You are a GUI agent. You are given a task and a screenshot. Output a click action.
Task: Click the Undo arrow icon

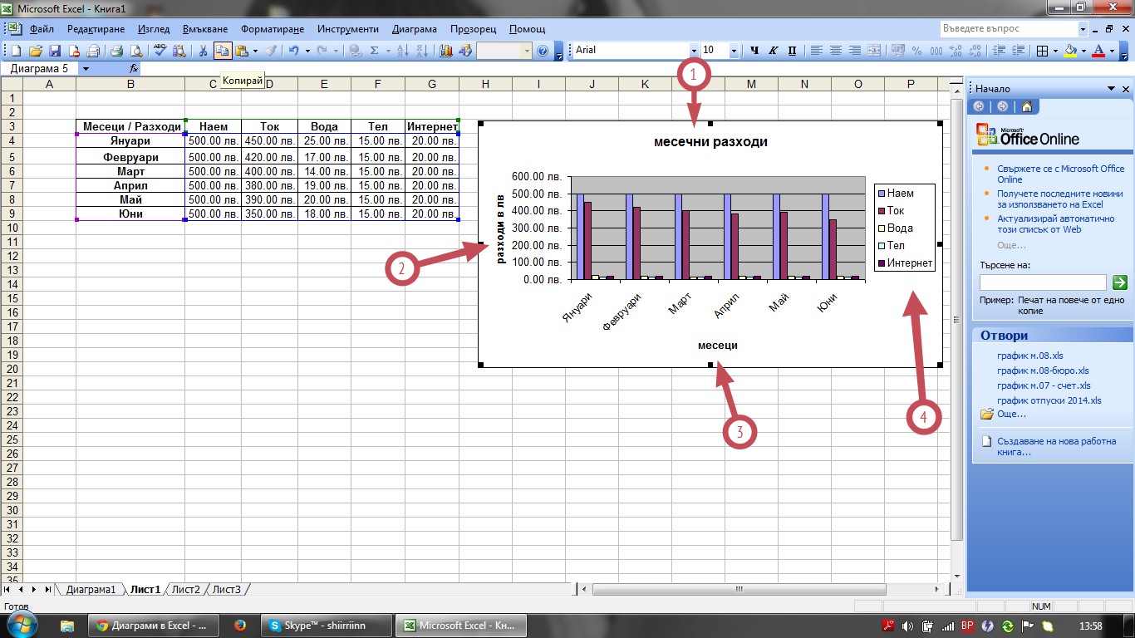click(293, 51)
